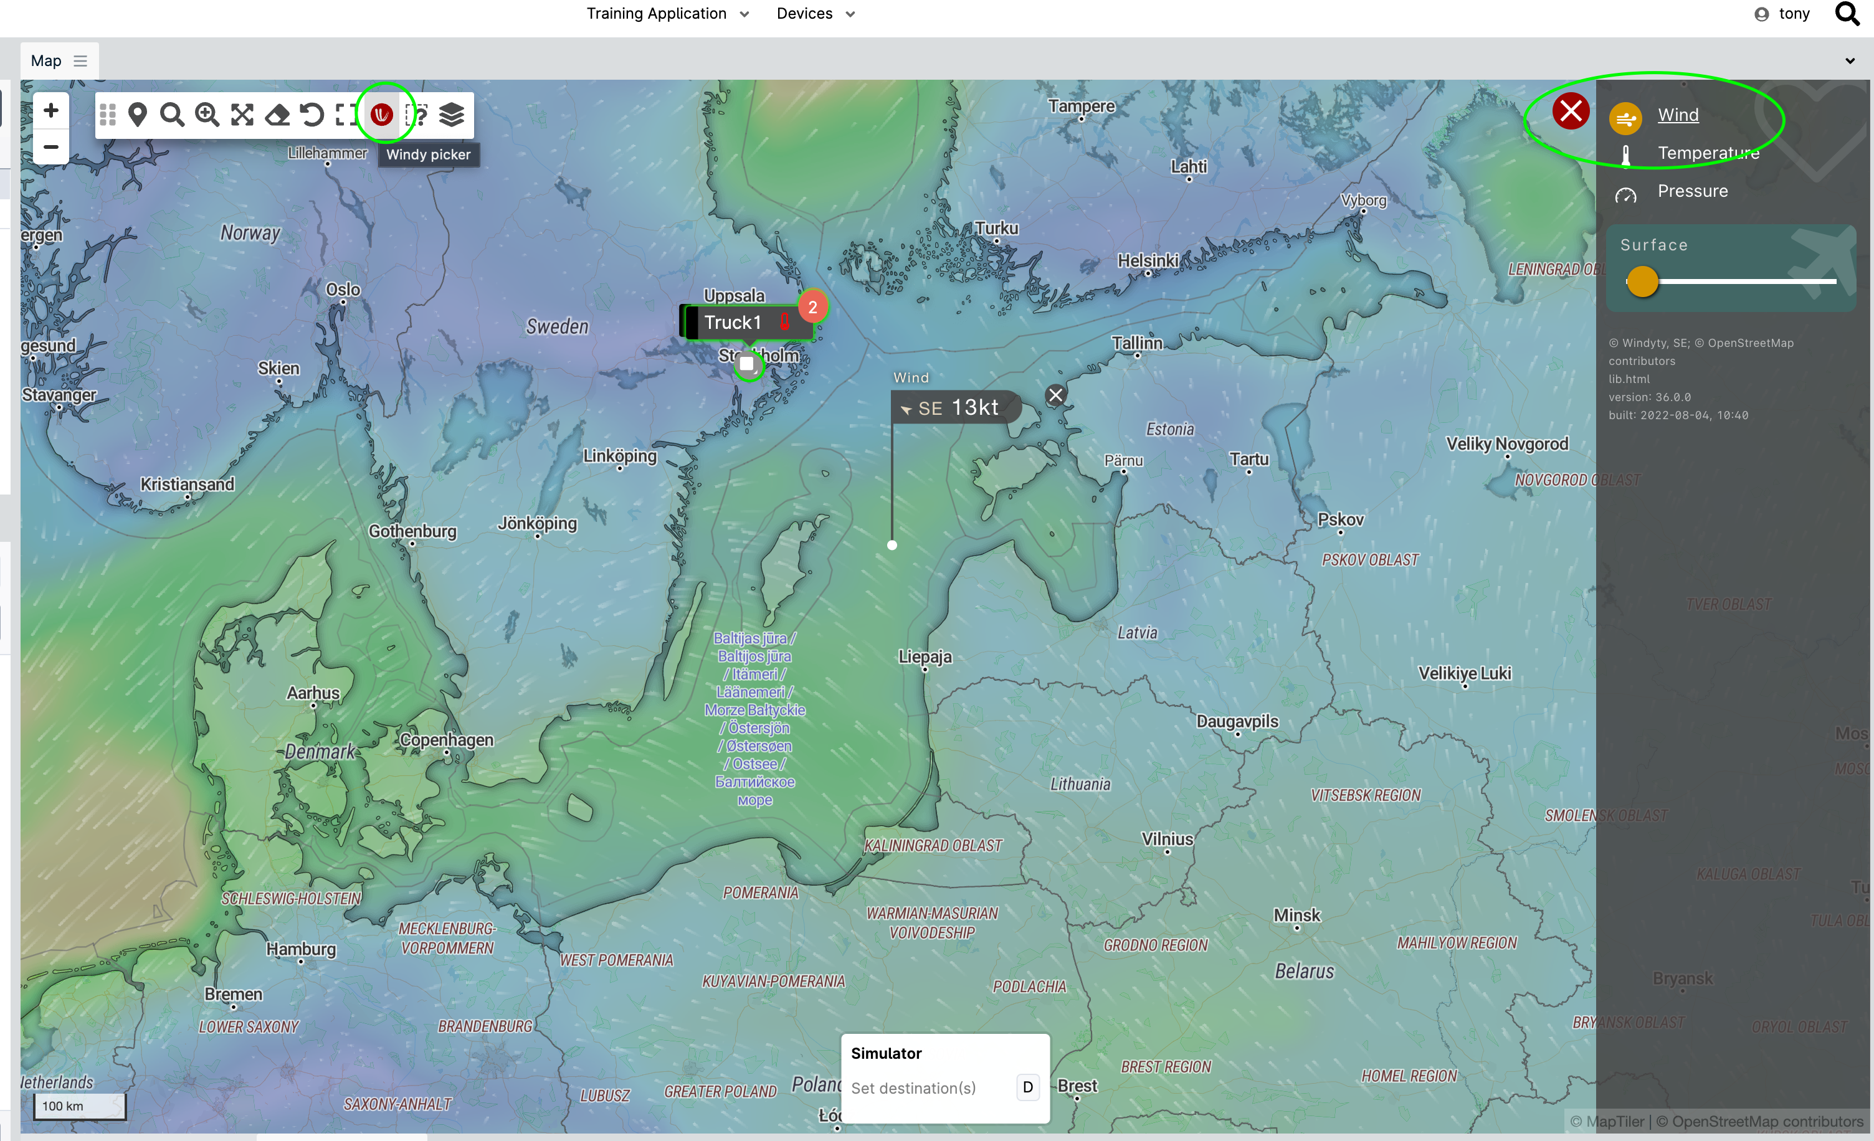Select the eraser tool
Screen dimensions: 1874x1141
pyautogui.click(x=277, y=115)
